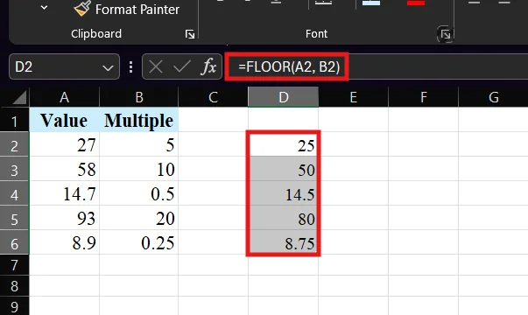
Task: Select column A header
Action: pyautogui.click(x=64, y=97)
